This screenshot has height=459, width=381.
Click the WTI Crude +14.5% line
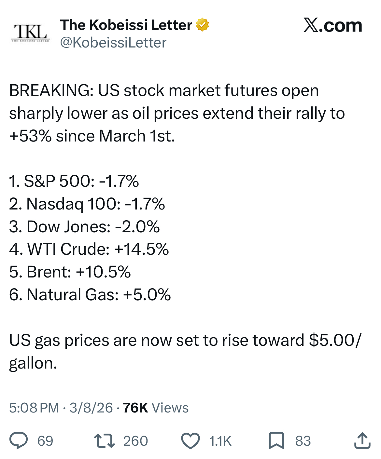coord(89,249)
